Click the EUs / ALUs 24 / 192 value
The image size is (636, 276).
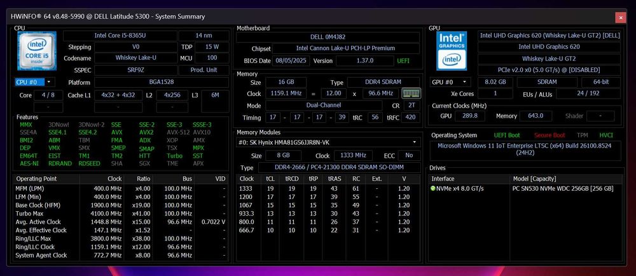click(588, 93)
